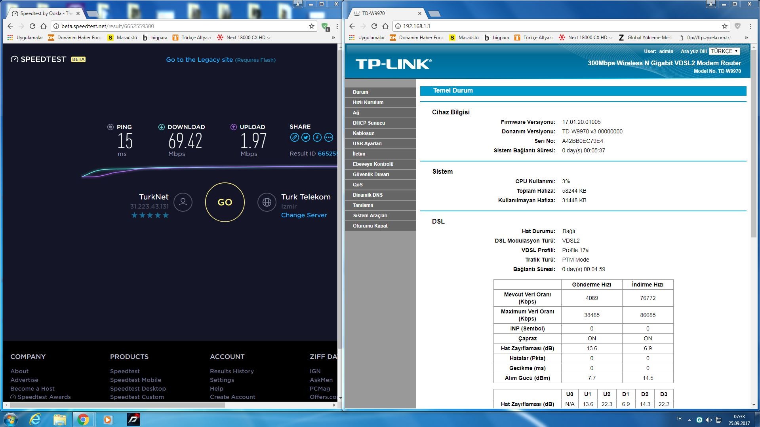Open Durum in router sidebar
Viewport: 760px width, 427px height.
click(x=380, y=92)
